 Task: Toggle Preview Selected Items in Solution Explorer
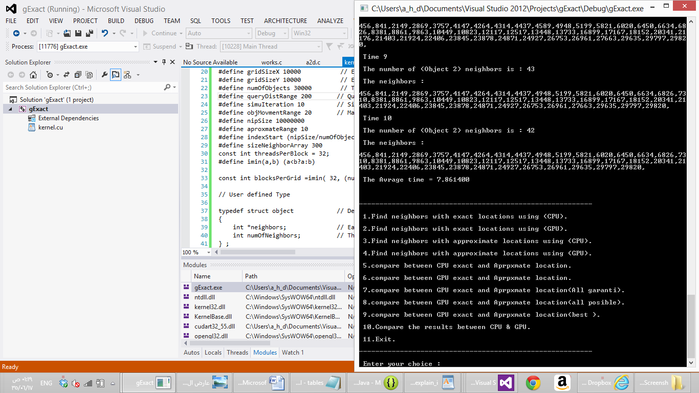point(116,75)
